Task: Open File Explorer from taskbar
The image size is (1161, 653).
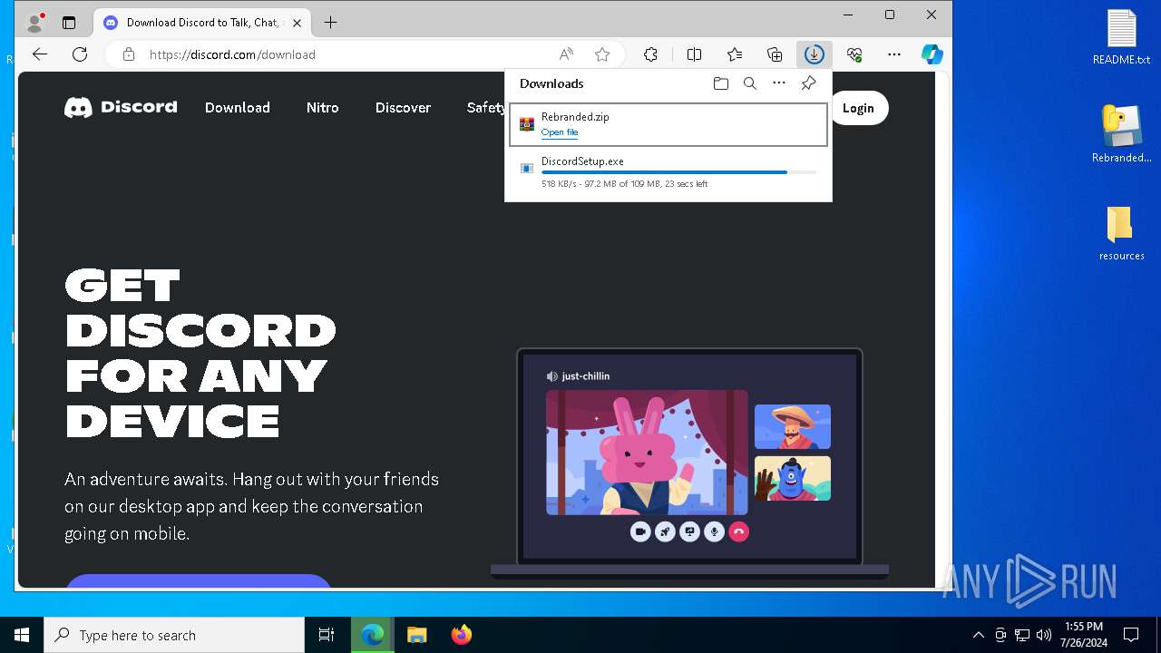Action: coord(417,635)
